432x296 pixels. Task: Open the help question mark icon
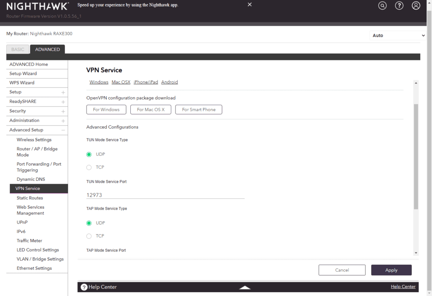coord(399,6)
